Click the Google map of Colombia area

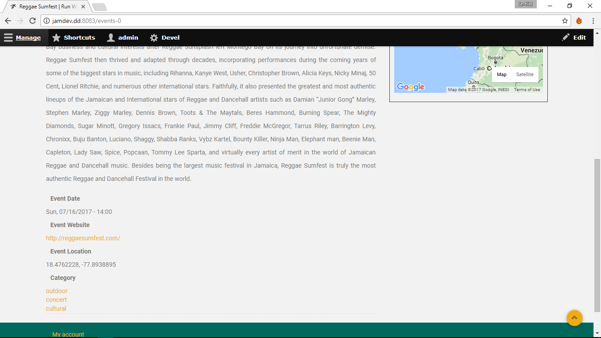(468, 69)
